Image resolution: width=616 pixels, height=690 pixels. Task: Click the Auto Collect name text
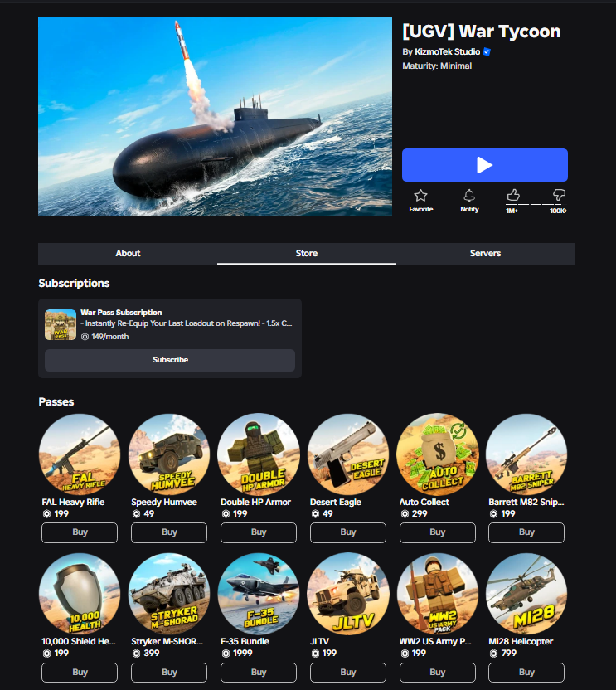424,502
